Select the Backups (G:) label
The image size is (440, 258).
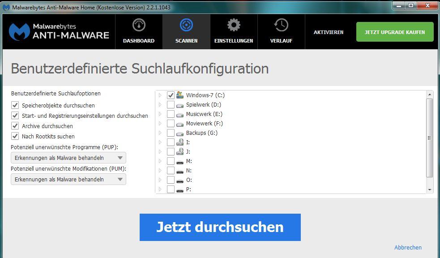pos(202,133)
